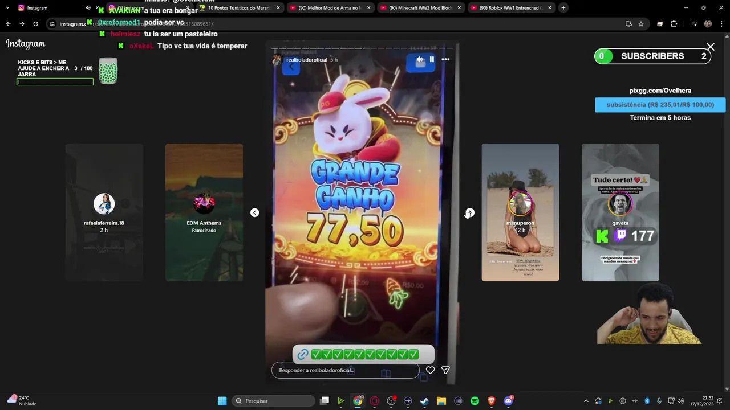
Task: Share the story with the paper plane icon
Action: click(445, 370)
